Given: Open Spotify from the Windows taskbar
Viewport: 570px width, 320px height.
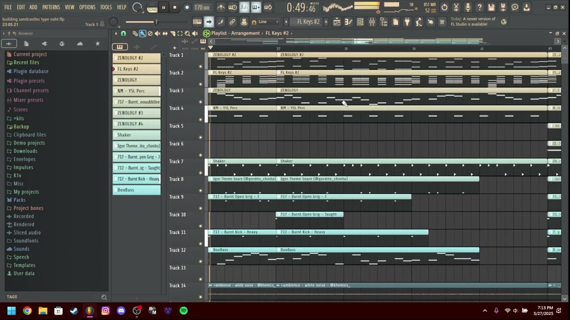Looking at the screenshot, I should pos(183,311).
